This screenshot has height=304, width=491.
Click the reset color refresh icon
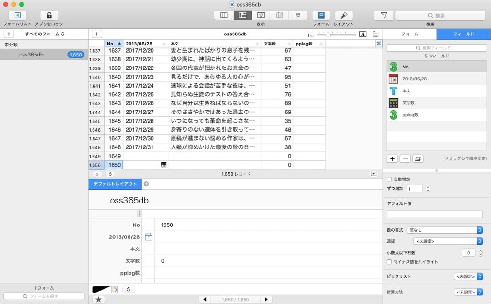click(x=129, y=289)
